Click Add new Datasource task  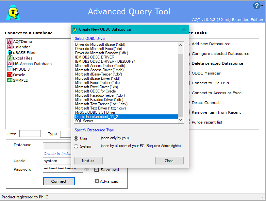click(x=211, y=44)
